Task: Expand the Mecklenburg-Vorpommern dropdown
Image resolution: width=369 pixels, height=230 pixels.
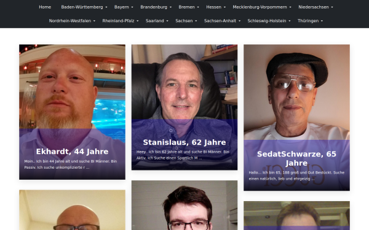Action: pos(262,7)
